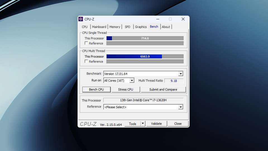The image size is (268, 151).
Task: Select the SPD tab
Action: tap(128, 27)
